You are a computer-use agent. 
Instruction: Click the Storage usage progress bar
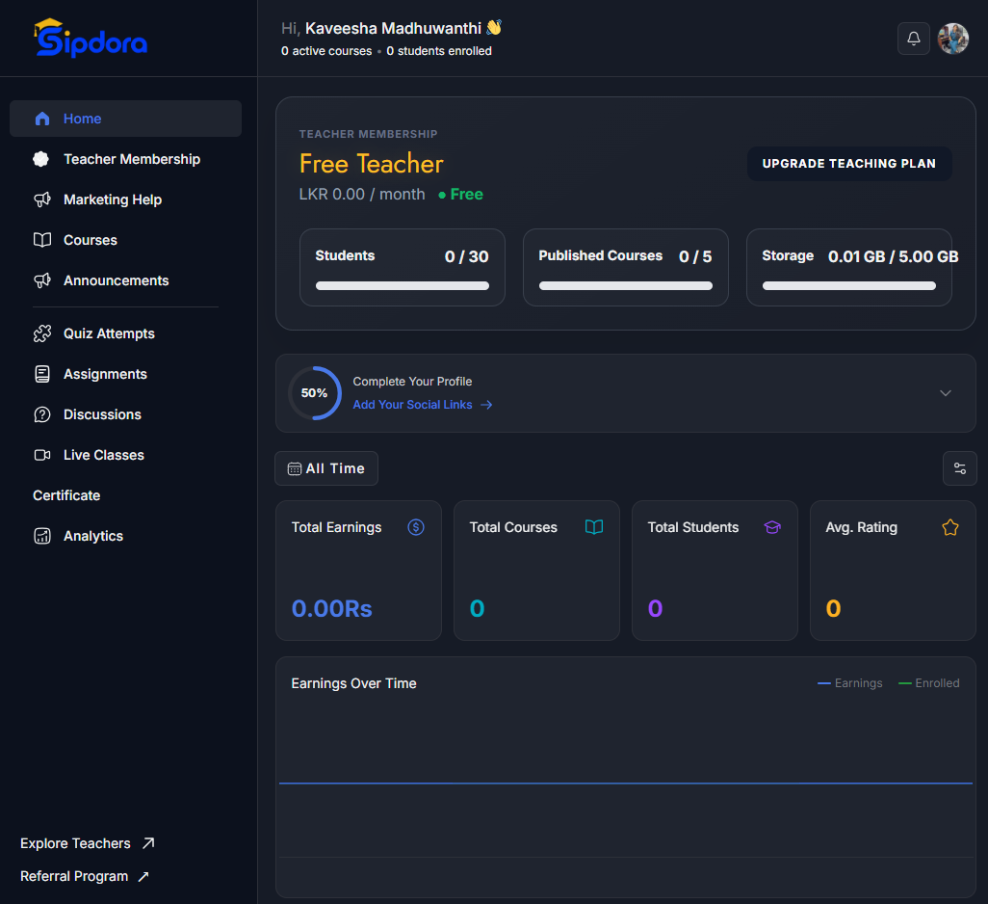(848, 285)
